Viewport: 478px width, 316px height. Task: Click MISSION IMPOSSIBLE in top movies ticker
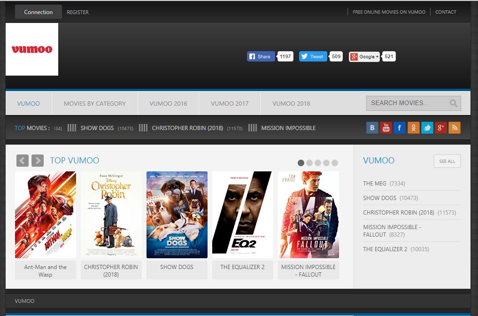click(288, 128)
